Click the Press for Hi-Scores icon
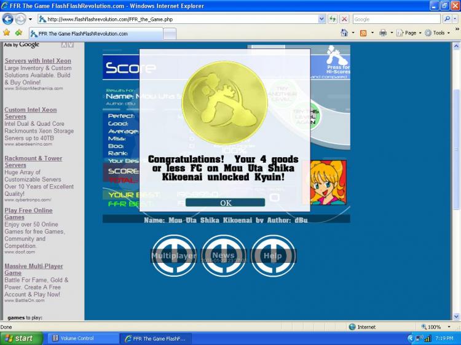Image resolution: width=461 pixels, height=345 pixels. (337, 60)
